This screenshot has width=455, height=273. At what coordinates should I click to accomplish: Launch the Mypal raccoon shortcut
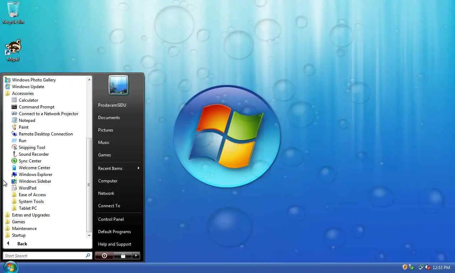(13, 50)
